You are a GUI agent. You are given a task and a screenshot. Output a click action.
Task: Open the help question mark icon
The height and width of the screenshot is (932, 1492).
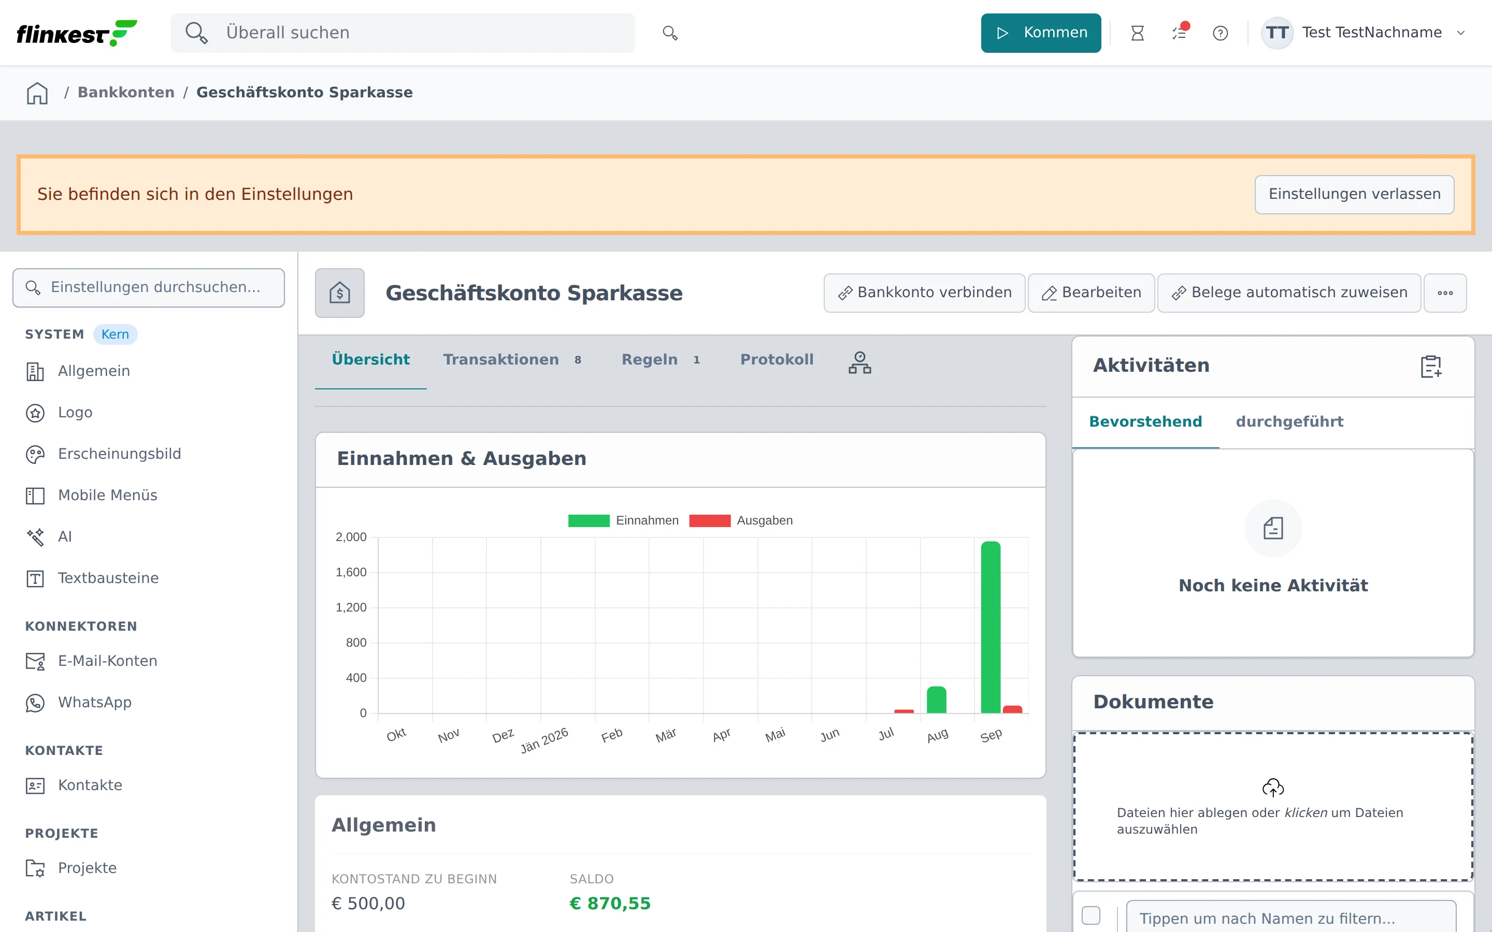(1220, 33)
